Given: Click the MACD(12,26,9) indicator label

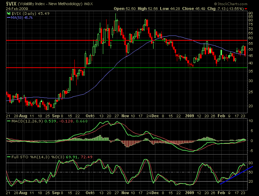Looking at the screenshot, I should (x=27, y=121).
